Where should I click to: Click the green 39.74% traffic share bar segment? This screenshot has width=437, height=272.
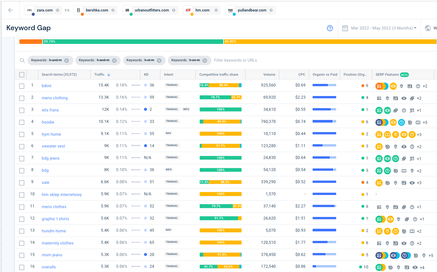point(133,42)
